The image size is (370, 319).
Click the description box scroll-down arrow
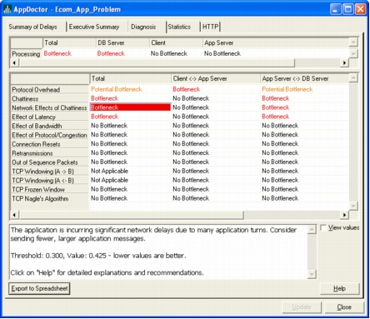pyautogui.click(x=312, y=274)
